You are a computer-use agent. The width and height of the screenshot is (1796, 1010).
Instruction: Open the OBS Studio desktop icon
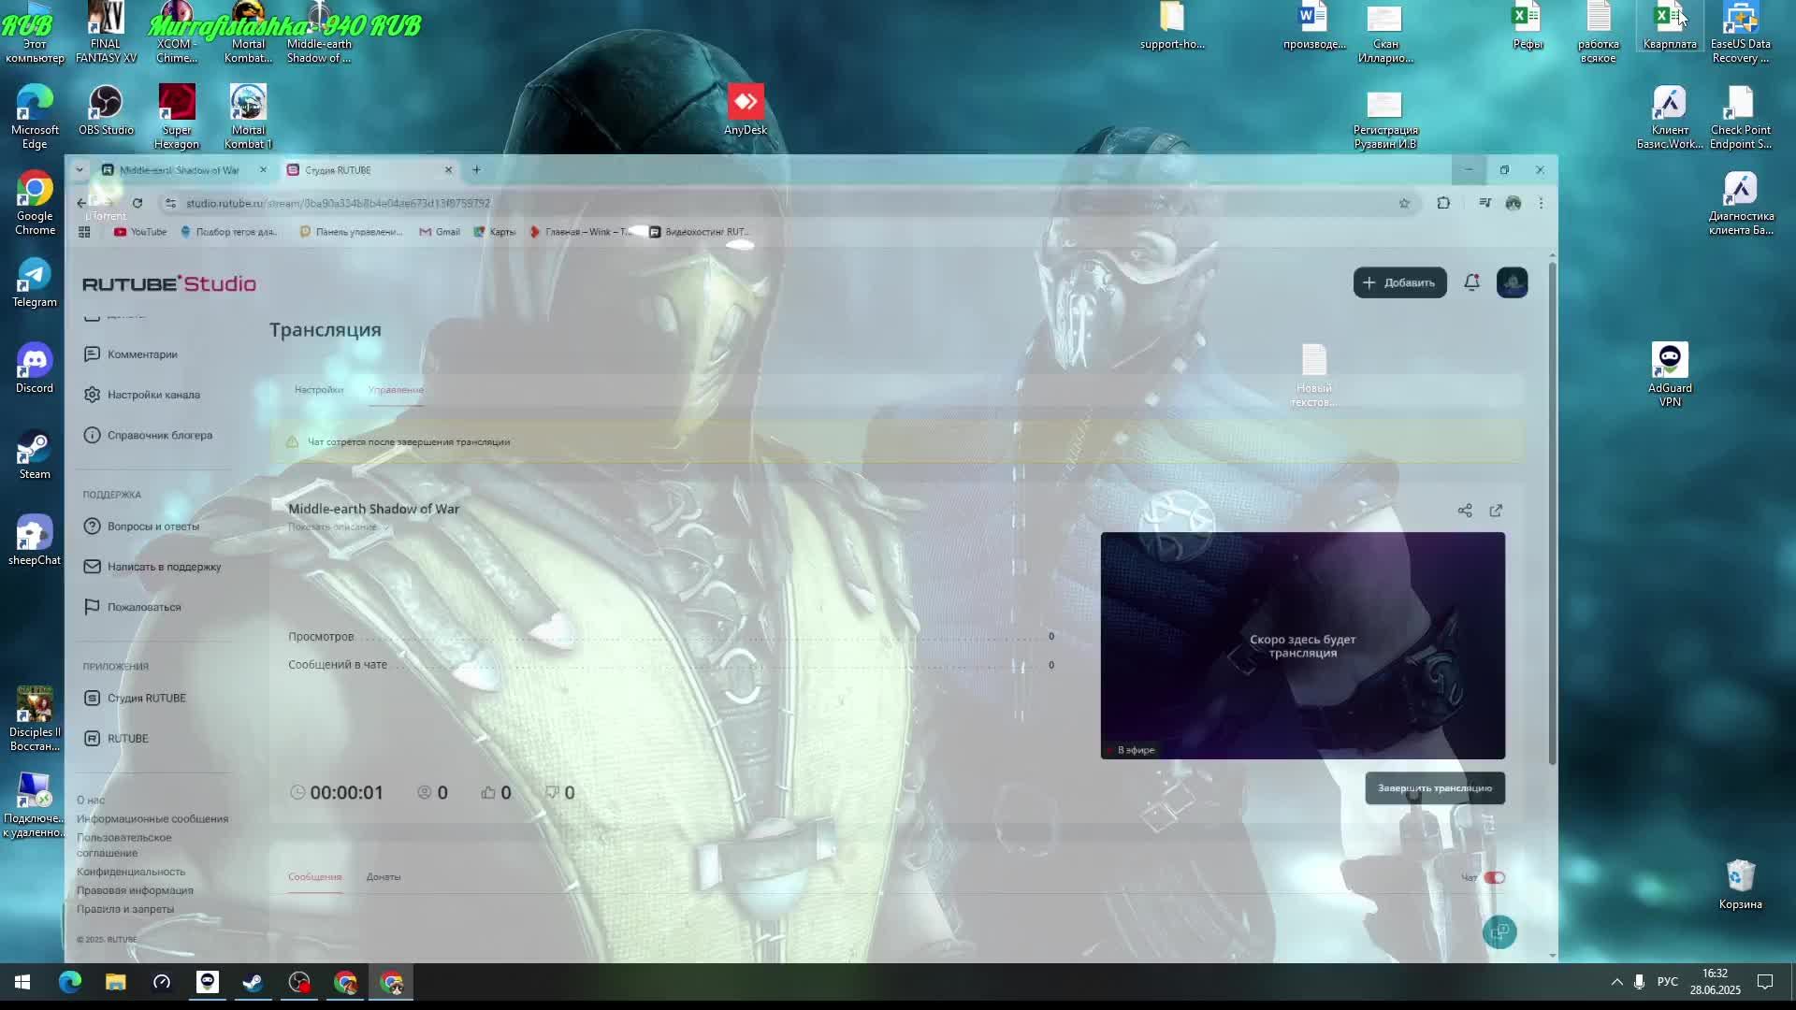[x=106, y=110]
